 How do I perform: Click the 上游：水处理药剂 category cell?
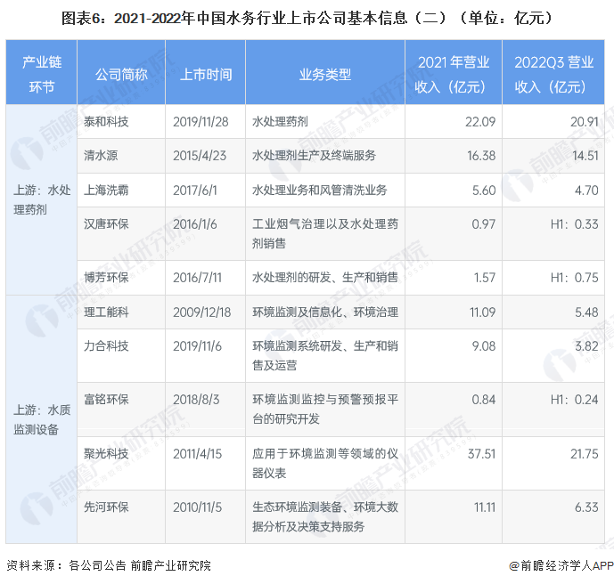click(41, 200)
